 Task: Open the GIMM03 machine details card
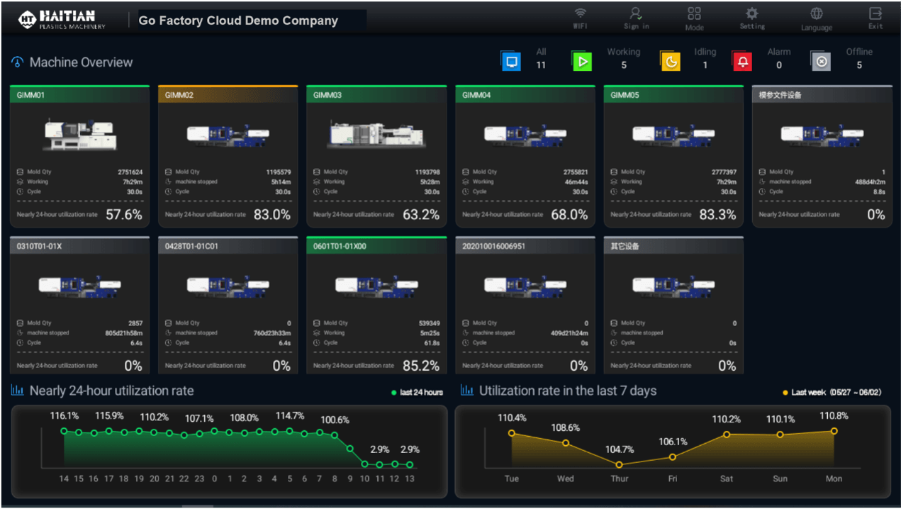tap(376, 156)
